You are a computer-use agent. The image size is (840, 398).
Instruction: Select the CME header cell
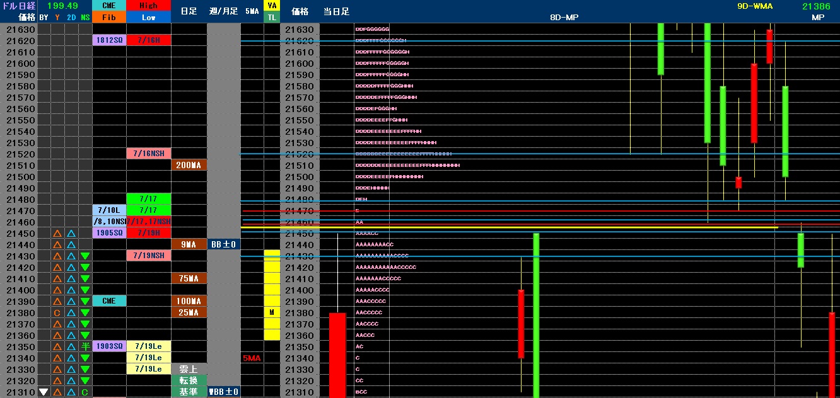(108, 6)
